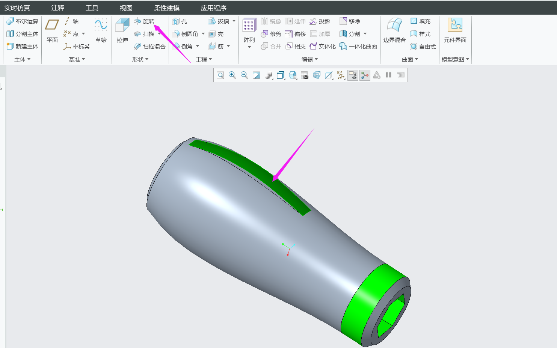Select the 填充 fill tool
This screenshot has width=557, height=348.
pyautogui.click(x=420, y=21)
